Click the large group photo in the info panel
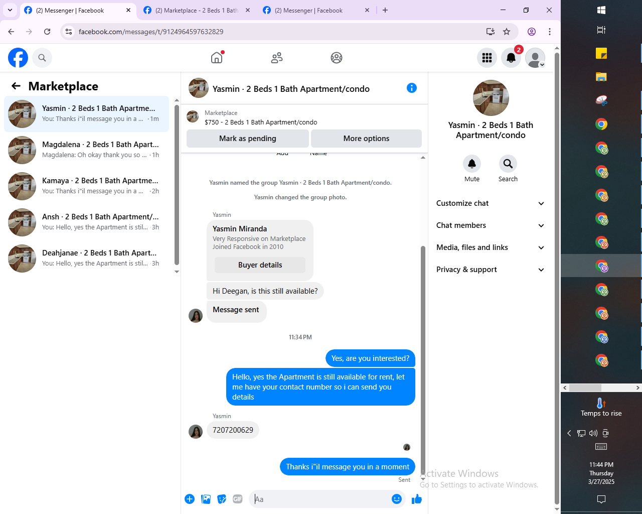This screenshot has width=642, height=514. pyautogui.click(x=491, y=98)
